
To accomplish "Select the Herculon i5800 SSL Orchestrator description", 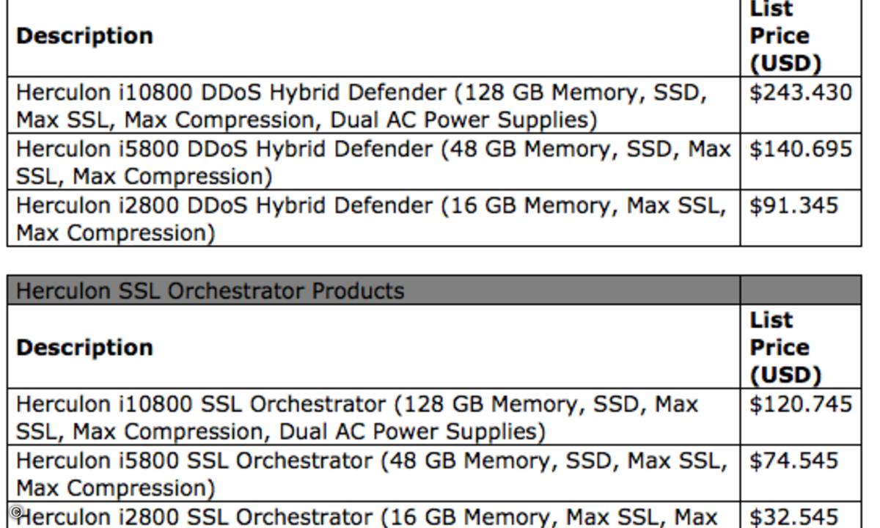I will click(x=372, y=474).
